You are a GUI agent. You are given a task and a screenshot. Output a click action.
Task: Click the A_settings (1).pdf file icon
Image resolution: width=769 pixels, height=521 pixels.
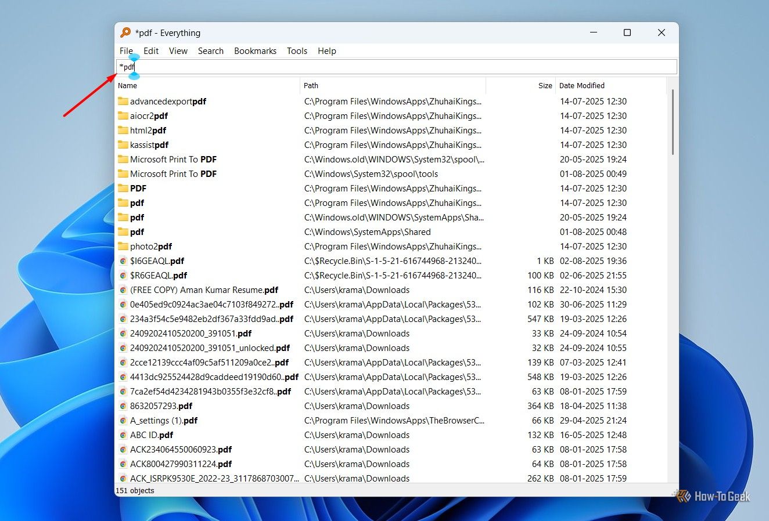click(123, 421)
